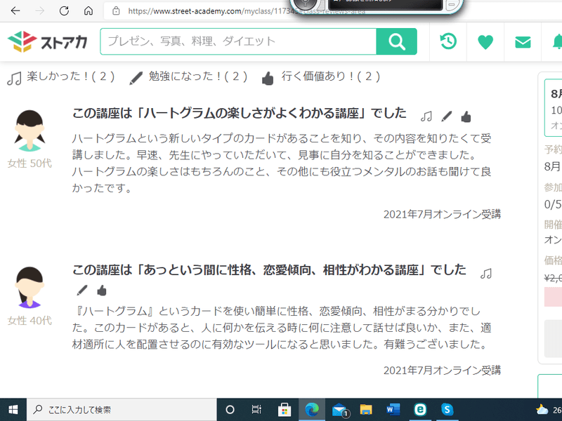Click the ここに入力して検索 taskbar search box
This screenshot has height=421, width=562.
122,410
